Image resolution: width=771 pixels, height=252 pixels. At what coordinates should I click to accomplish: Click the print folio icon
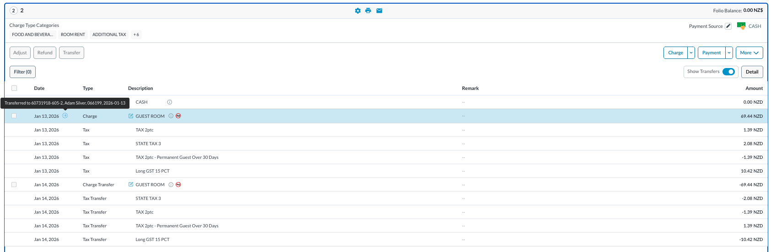[x=368, y=10]
